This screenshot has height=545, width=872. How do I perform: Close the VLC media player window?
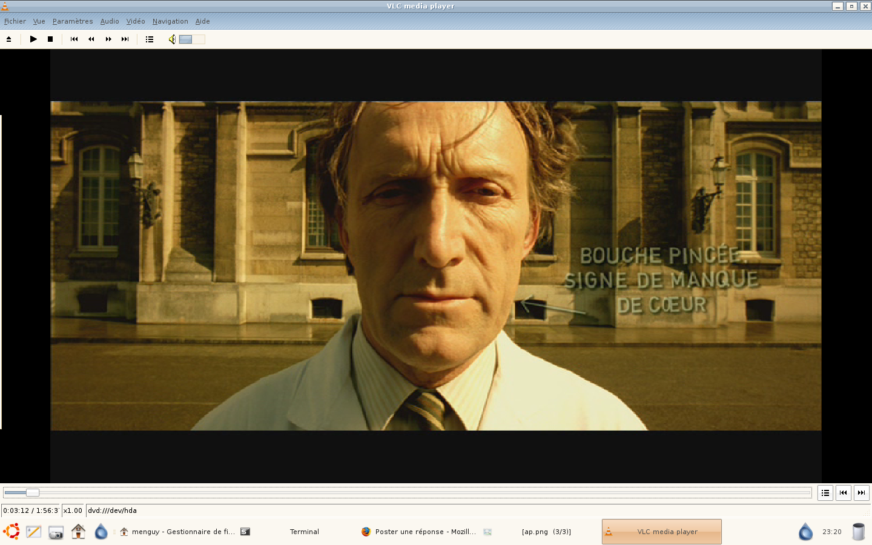pos(865,6)
